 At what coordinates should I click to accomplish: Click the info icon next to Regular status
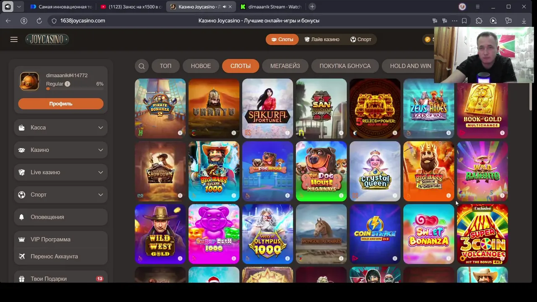(67, 84)
